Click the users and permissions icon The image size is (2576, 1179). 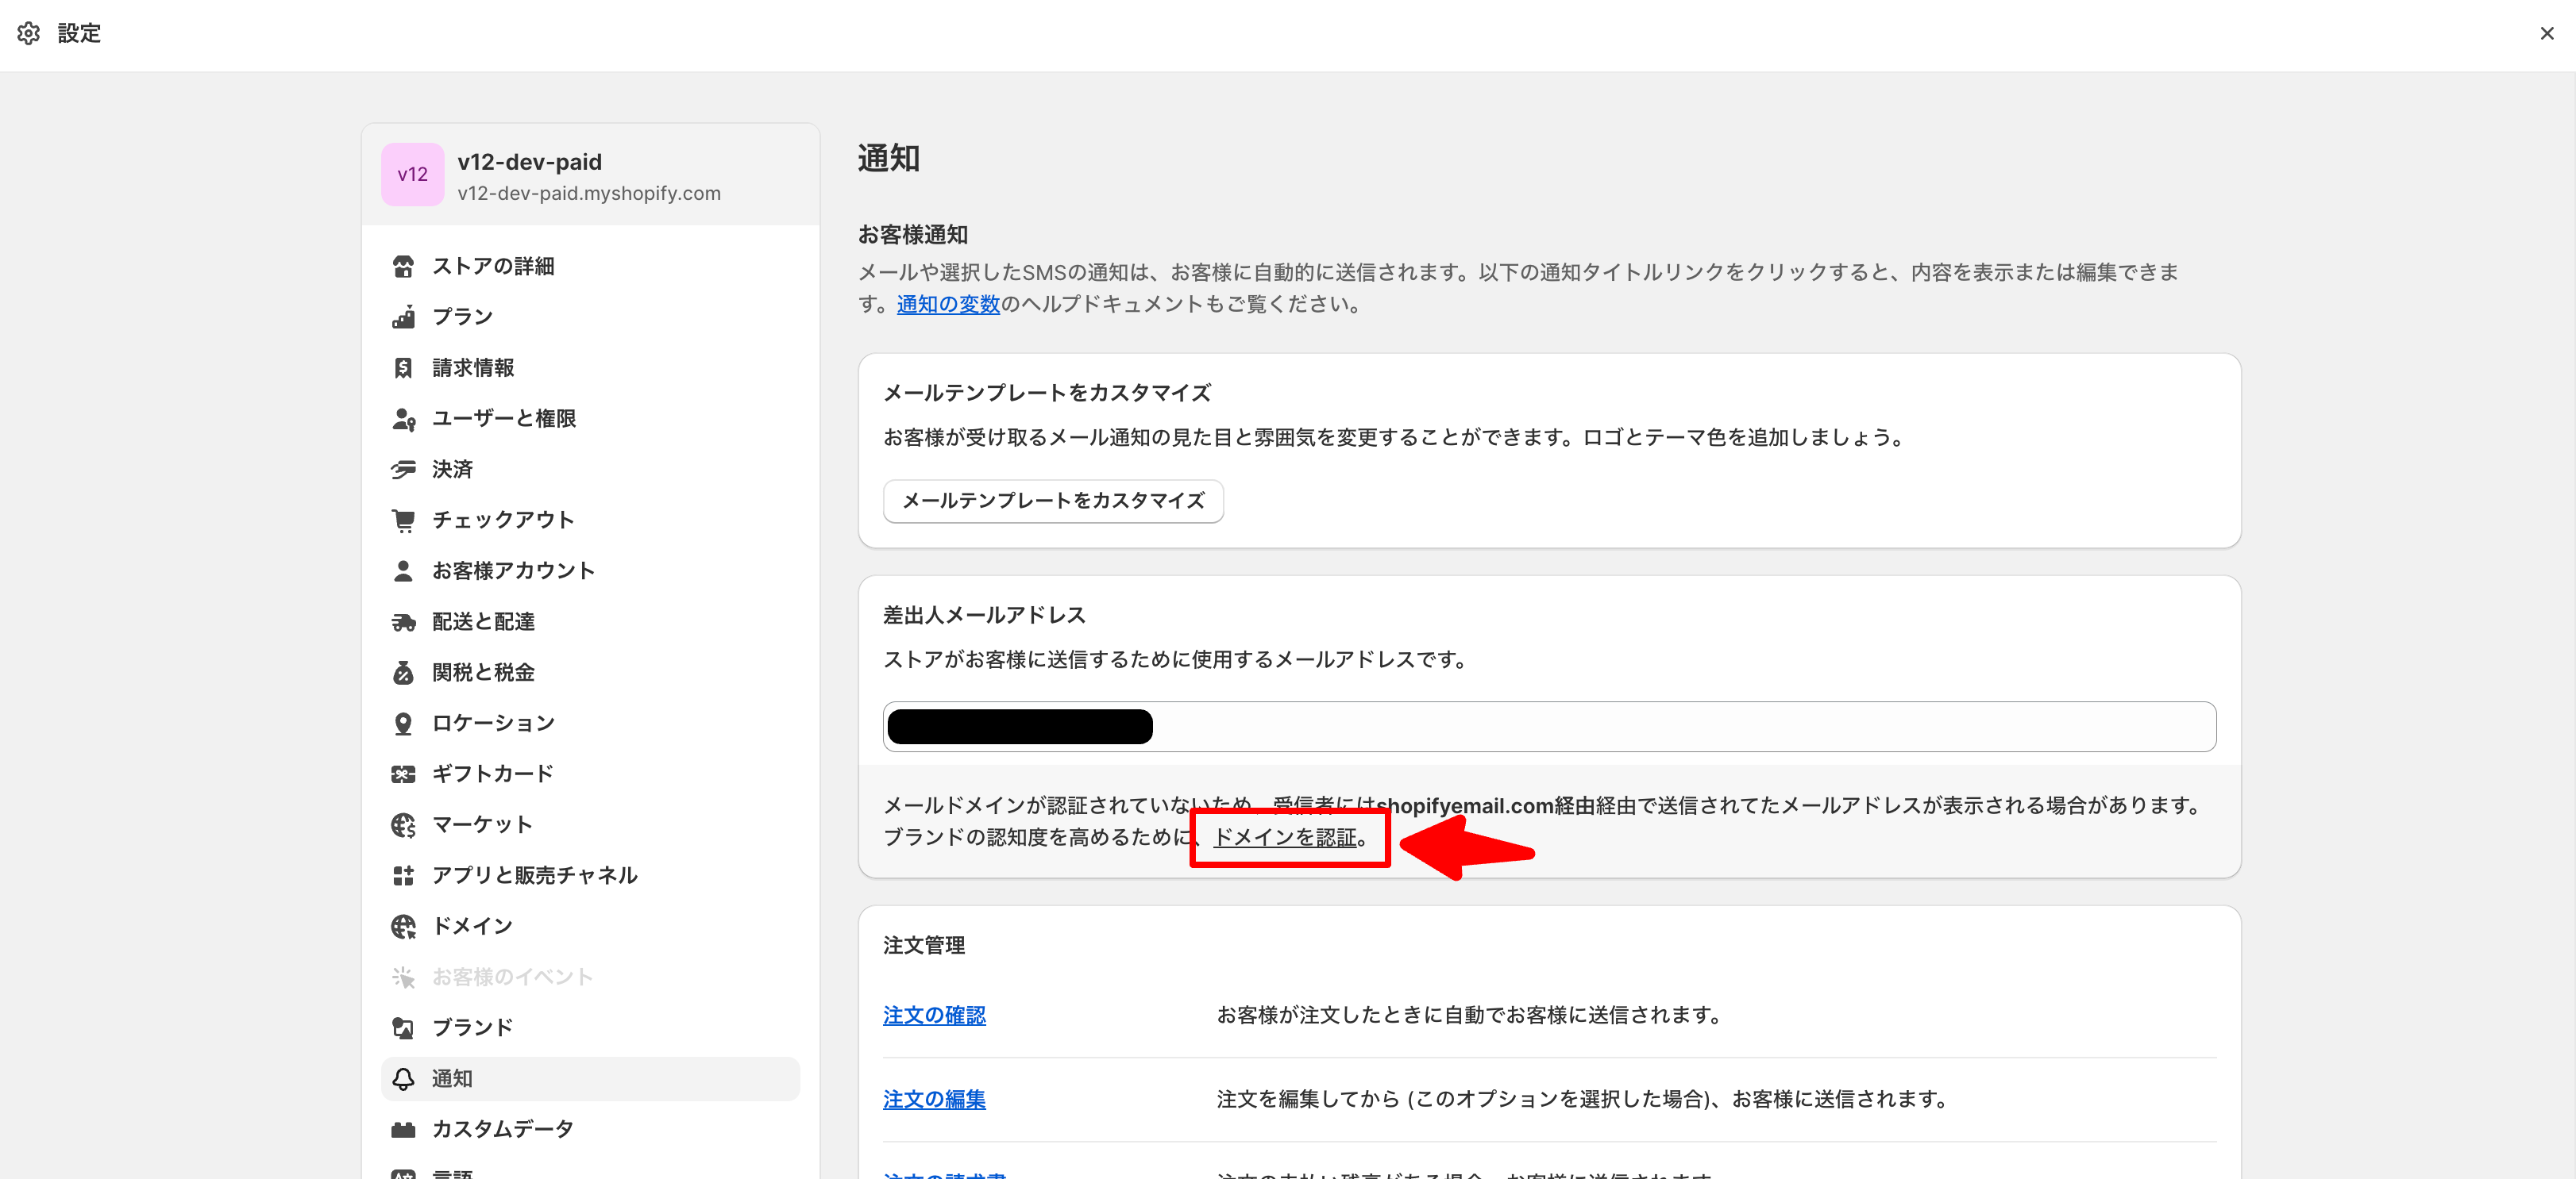(403, 419)
